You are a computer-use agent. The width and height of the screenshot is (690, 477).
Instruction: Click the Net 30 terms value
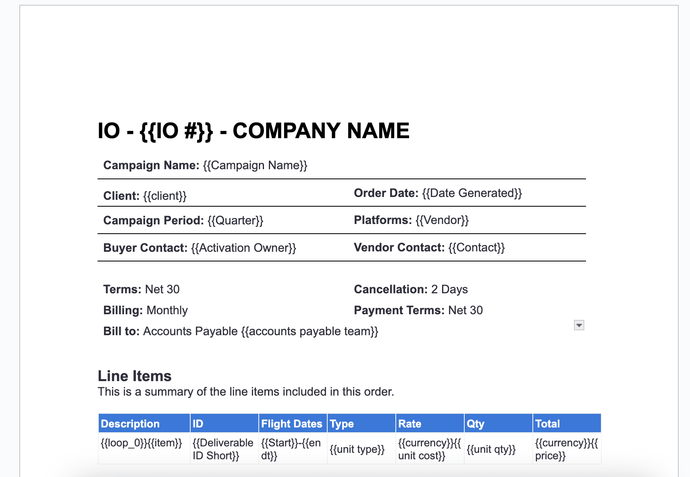click(162, 289)
